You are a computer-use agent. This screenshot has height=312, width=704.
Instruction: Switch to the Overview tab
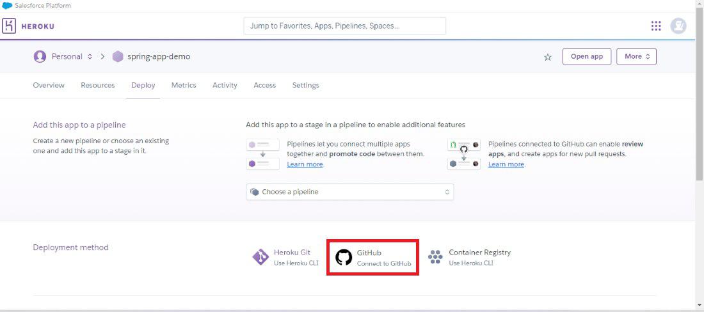pyautogui.click(x=49, y=85)
